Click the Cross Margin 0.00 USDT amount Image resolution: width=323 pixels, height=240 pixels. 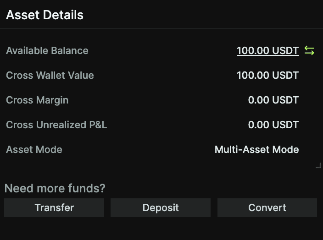pos(273,100)
